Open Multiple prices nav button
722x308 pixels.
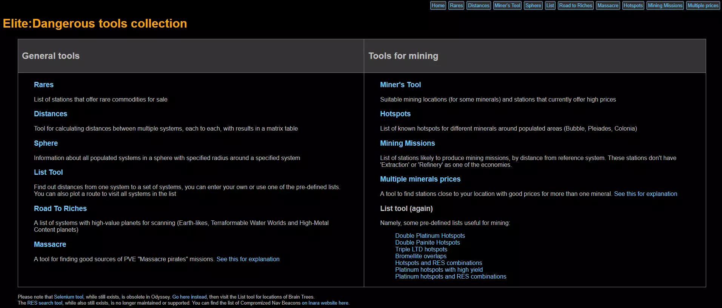(703, 5)
